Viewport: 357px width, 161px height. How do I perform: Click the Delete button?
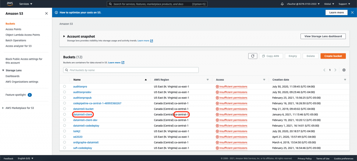tap(311, 56)
